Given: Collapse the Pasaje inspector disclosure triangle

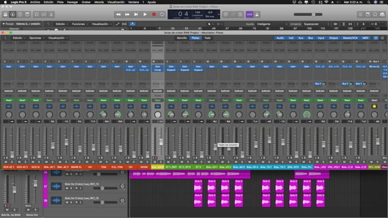Looking at the screenshot, I should pos(4,24).
